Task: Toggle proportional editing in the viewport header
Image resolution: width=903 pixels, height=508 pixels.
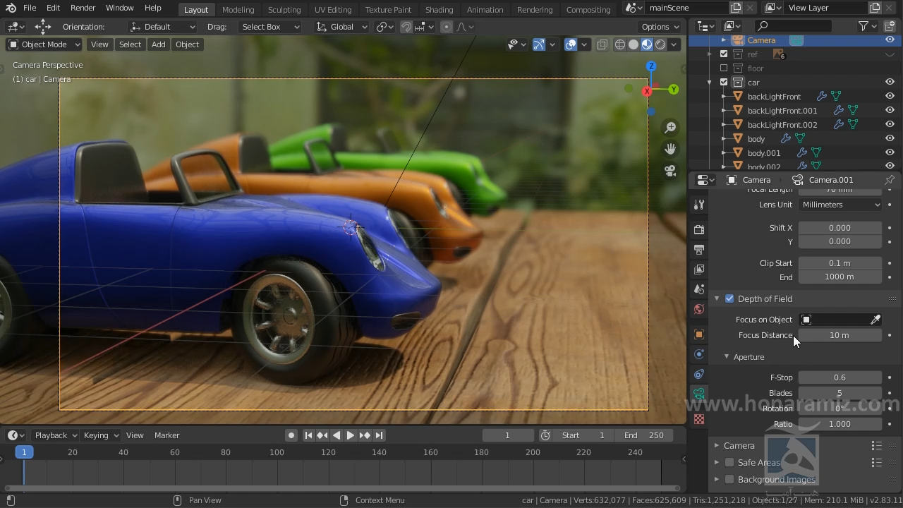Action: tap(446, 27)
